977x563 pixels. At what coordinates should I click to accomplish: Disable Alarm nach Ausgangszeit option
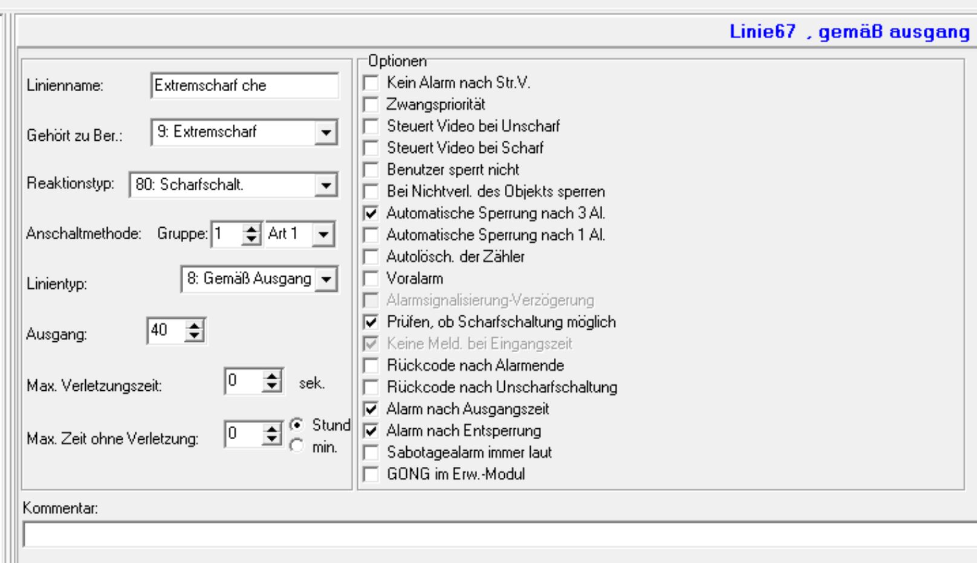[x=371, y=409]
